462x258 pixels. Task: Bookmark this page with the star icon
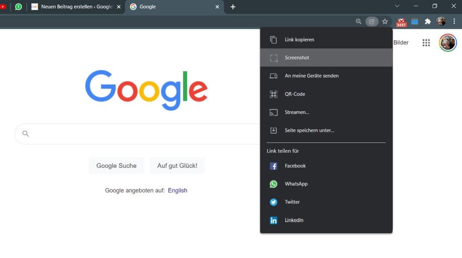(x=385, y=21)
